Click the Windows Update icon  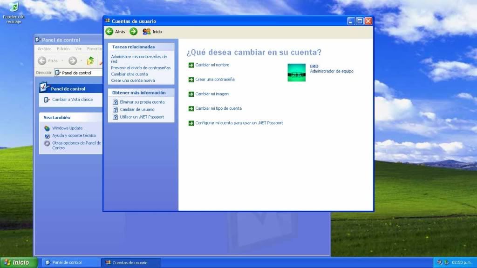[47, 128]
